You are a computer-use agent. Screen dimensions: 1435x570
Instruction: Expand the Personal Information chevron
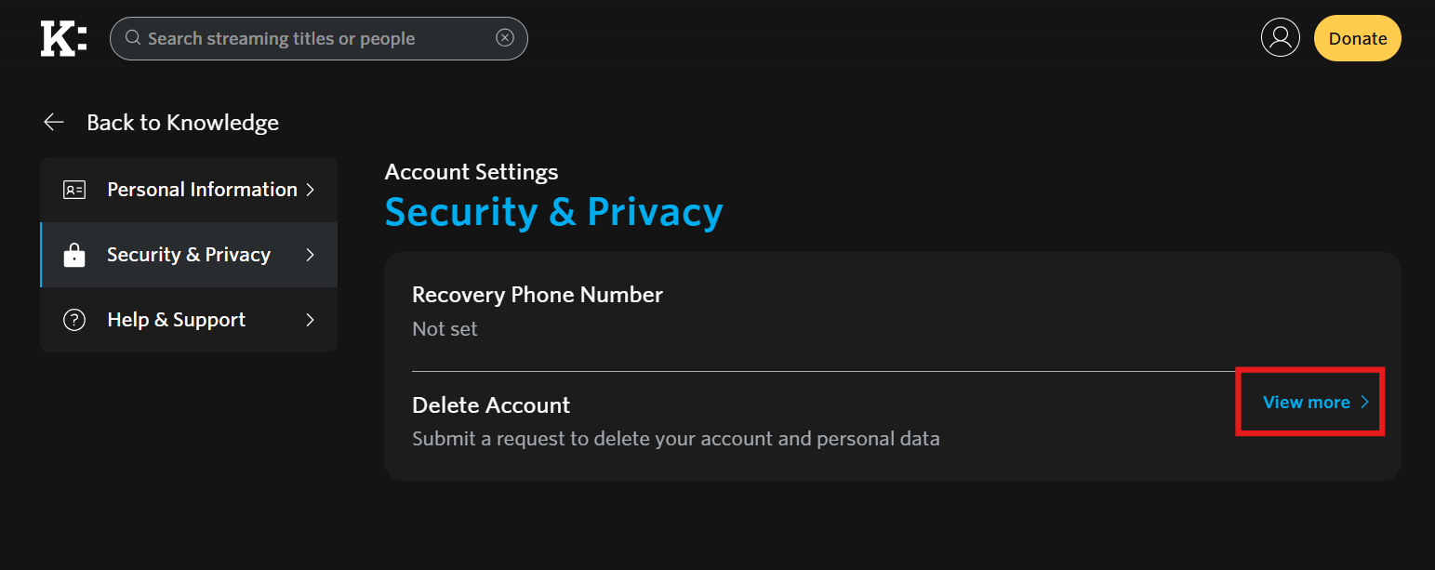(x=311, y=190)
